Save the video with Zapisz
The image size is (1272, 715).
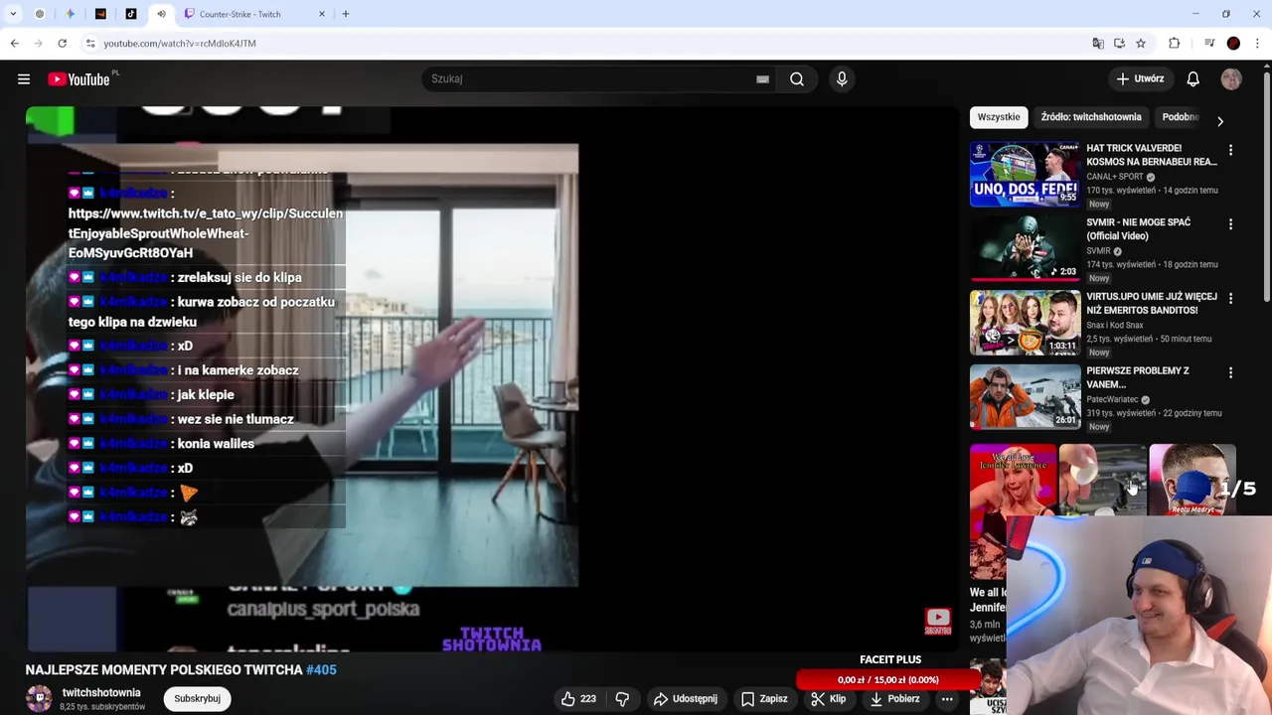[764, 699]
